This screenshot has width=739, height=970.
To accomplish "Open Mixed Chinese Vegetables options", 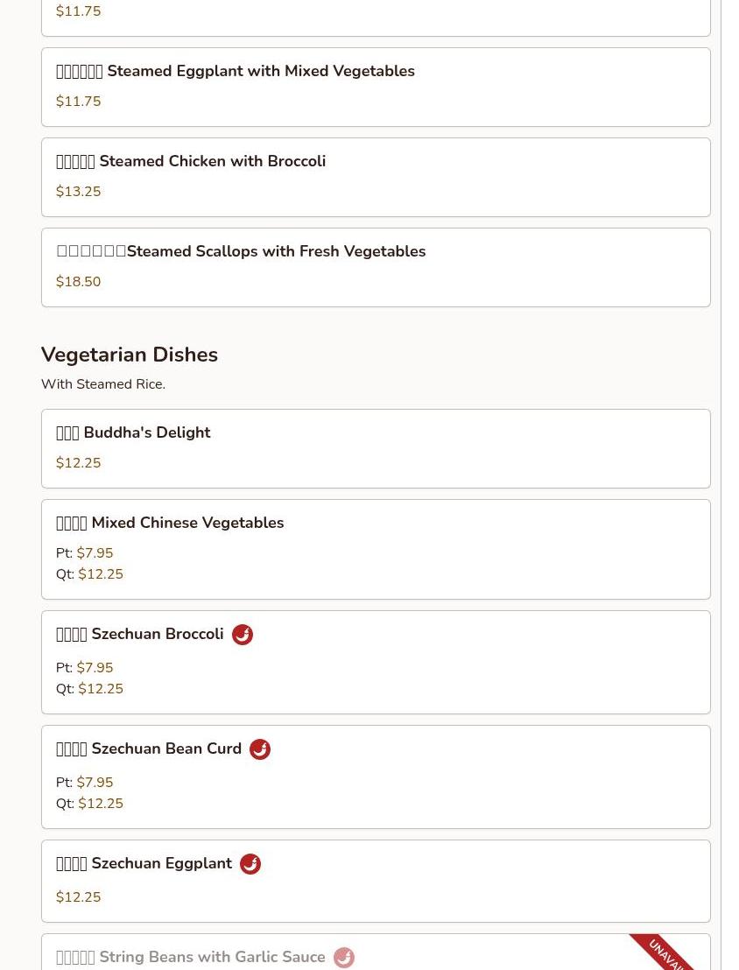I will (187, 524).
